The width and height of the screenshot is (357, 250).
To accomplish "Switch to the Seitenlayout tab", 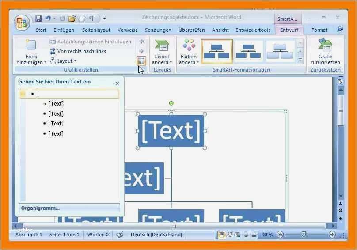I will [96, 30].
